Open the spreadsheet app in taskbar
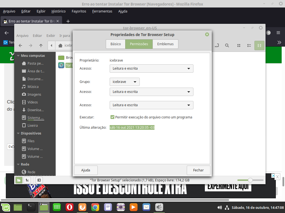The height and width of the screenshot is (213, 285). tap(57, 207)
